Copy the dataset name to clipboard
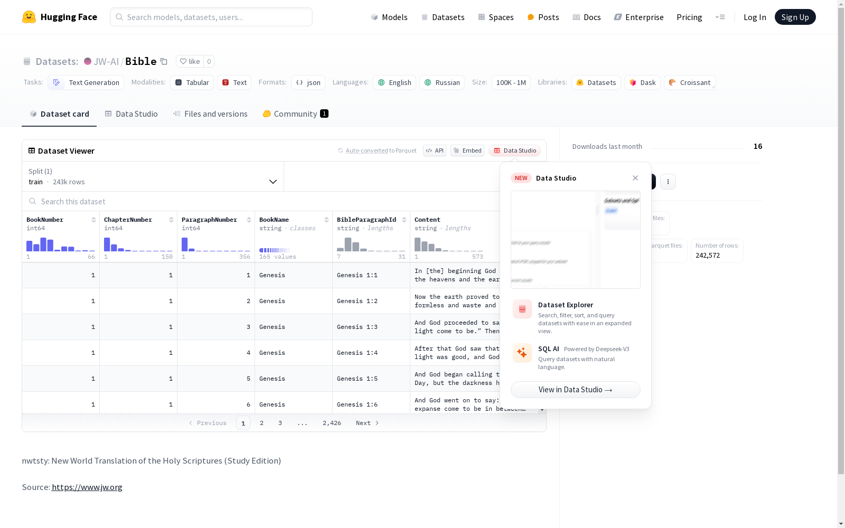 pyautogui.click(x=164, y=61)
